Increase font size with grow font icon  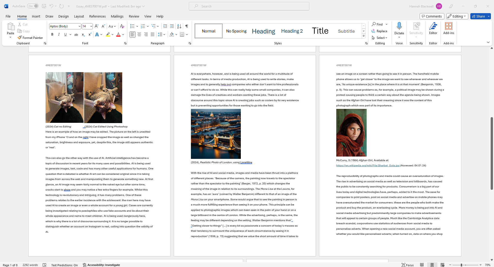96,26
